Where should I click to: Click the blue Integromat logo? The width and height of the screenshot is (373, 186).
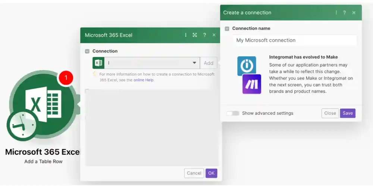[247, 66]
